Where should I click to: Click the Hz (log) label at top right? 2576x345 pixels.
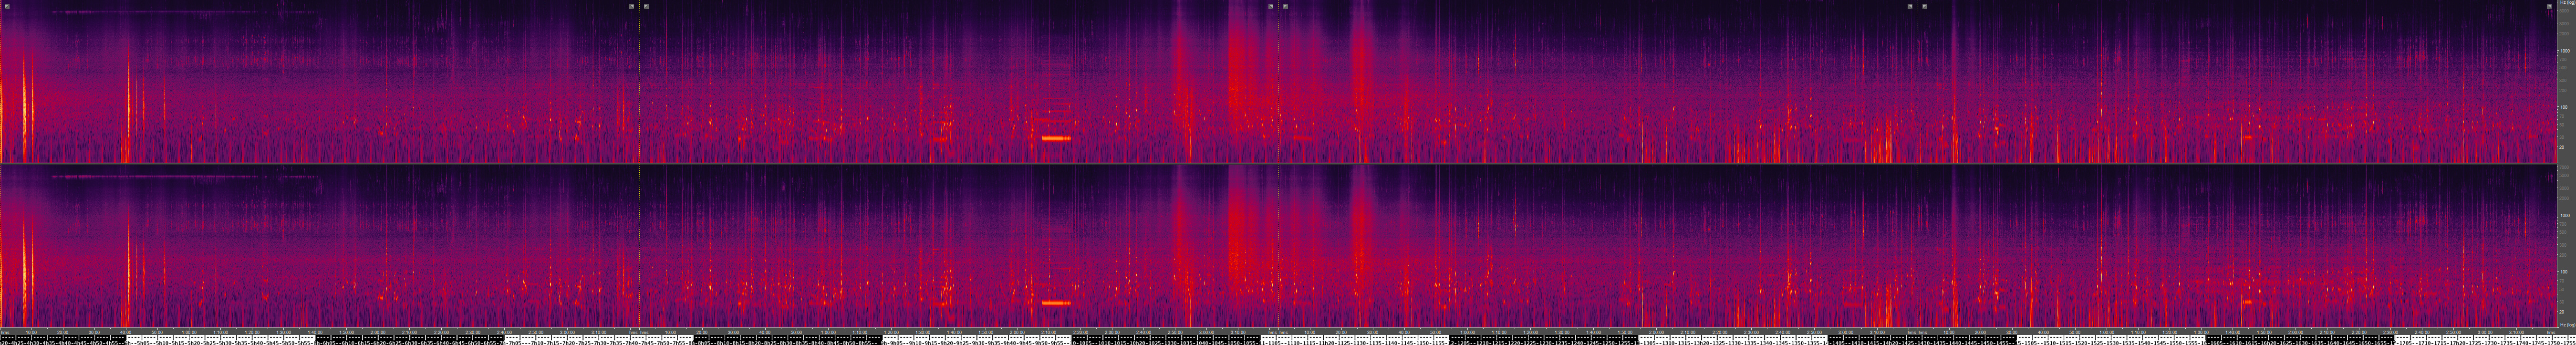[2567, 4]
